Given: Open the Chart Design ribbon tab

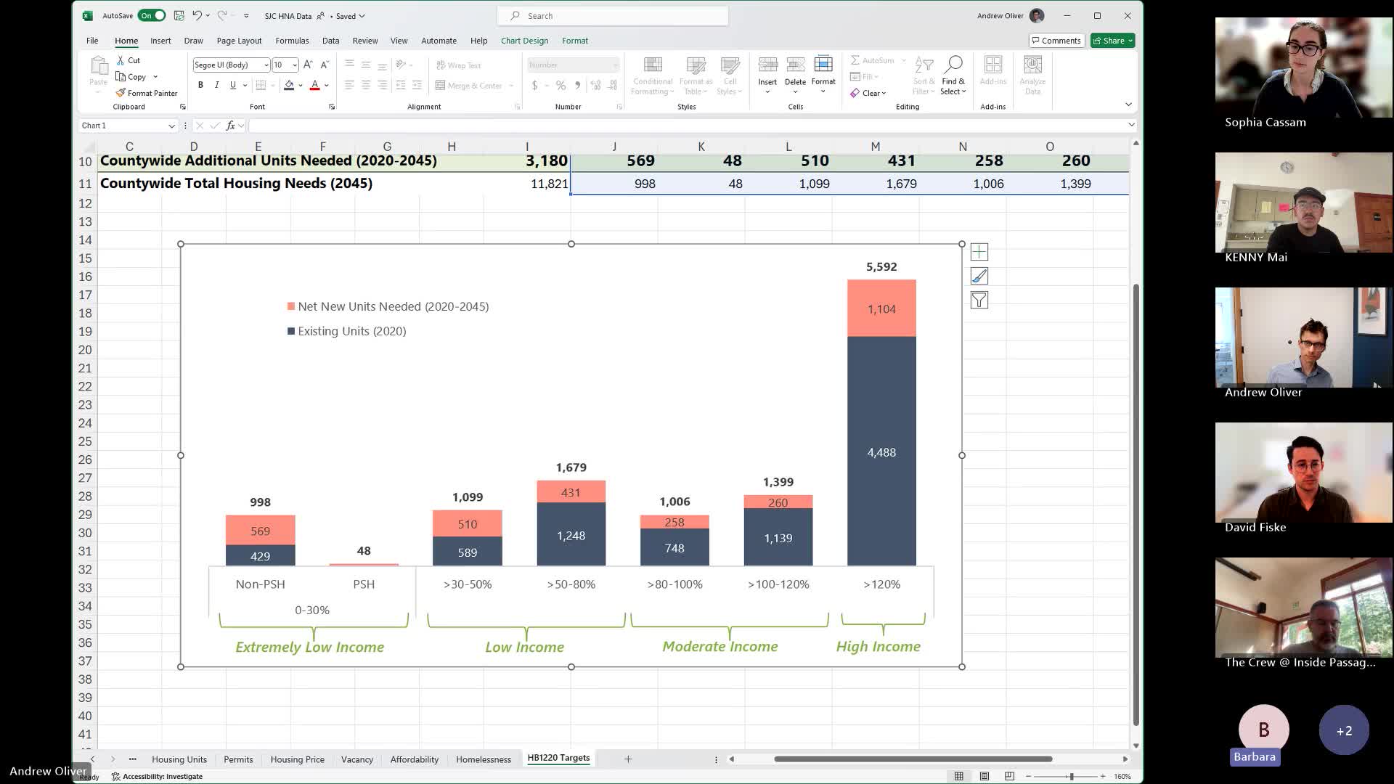Looking at the screenshot, I should [x=524, y=41].
